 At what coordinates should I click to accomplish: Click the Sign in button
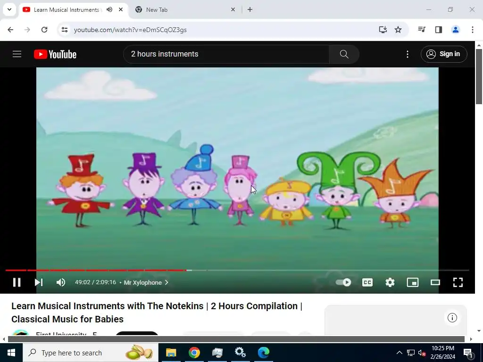click(x=444, y=54)
